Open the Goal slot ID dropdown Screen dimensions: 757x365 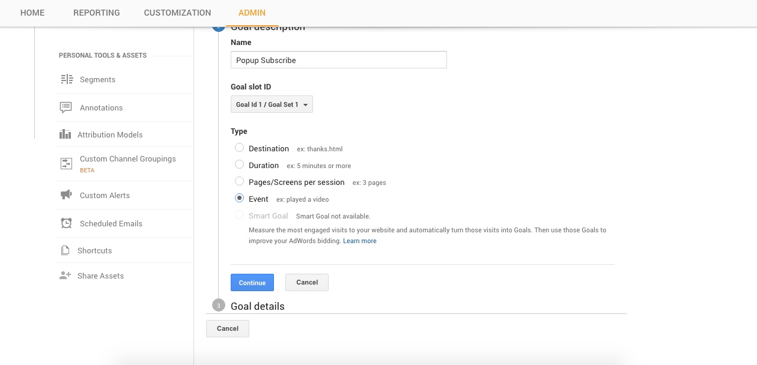click(272, 104)
